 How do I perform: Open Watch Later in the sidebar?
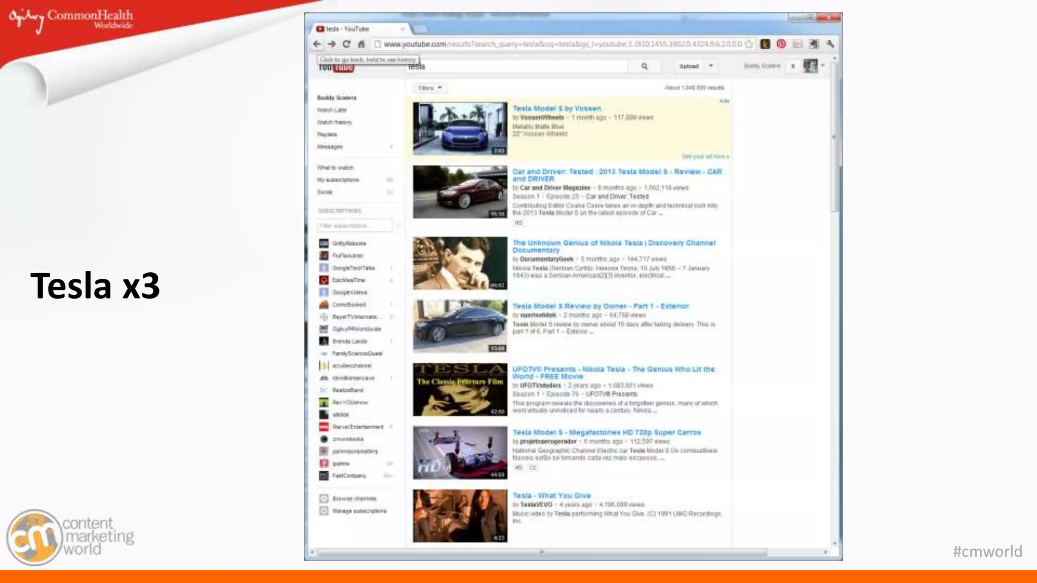(x=332, y=110)
